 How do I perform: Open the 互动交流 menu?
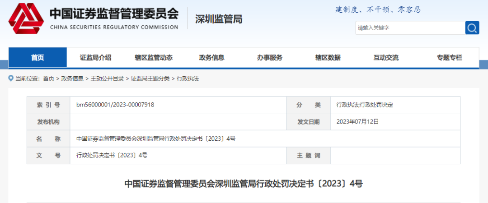pos(386,57)
